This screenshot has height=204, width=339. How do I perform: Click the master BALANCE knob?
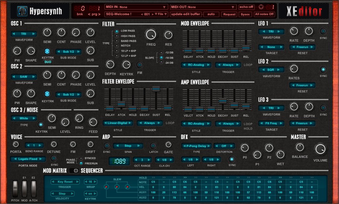(x=300, y=147)
